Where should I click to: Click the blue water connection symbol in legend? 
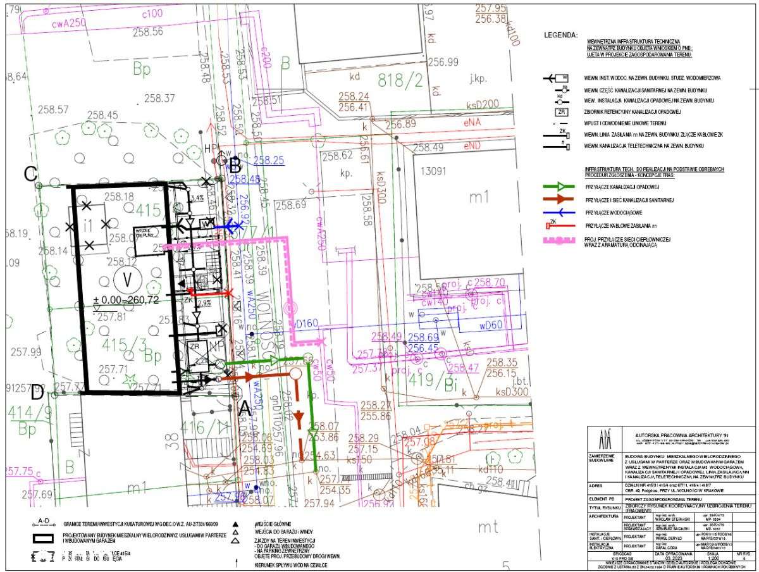pyautogui.click(x=558, y=213)
